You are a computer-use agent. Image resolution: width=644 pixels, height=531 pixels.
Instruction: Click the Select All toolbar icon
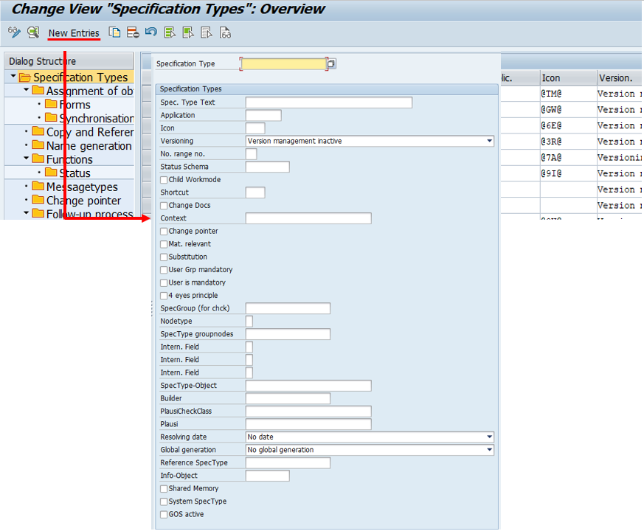click(170, 32)
